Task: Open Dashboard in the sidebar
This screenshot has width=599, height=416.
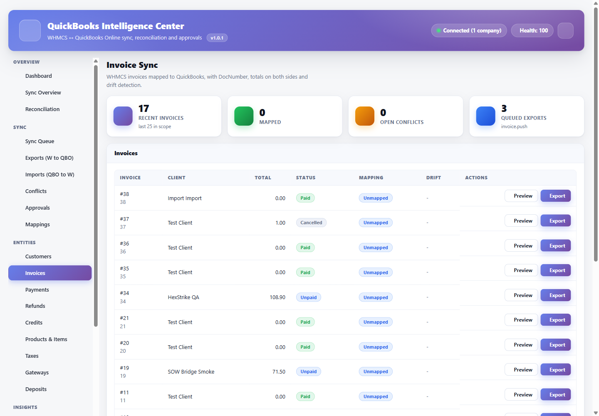Action: pos(50,76)
